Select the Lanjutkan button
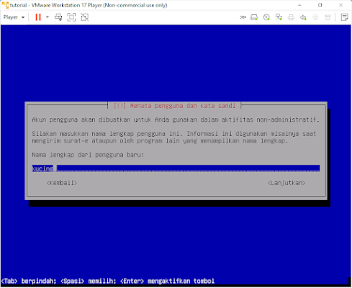 [286, 183]
